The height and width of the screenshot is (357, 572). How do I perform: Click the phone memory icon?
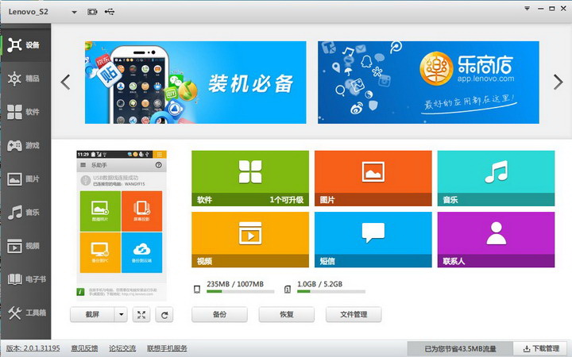197,290
